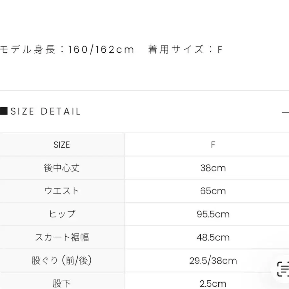Click the 後中心丈 row label

click(62, 168)
